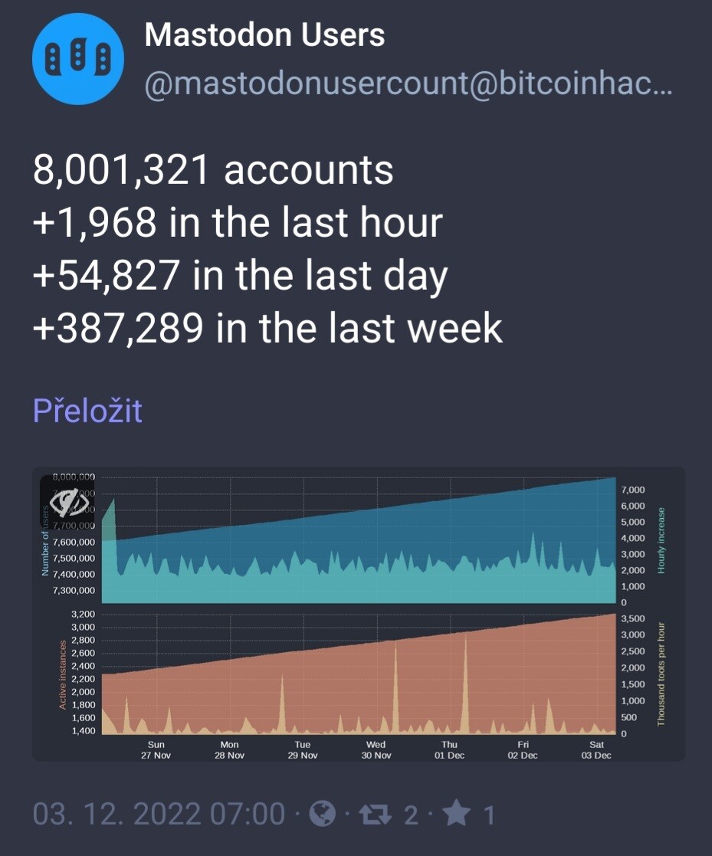Translate the post with Přeložit
712x856 pixels.
tap(87, 411)
